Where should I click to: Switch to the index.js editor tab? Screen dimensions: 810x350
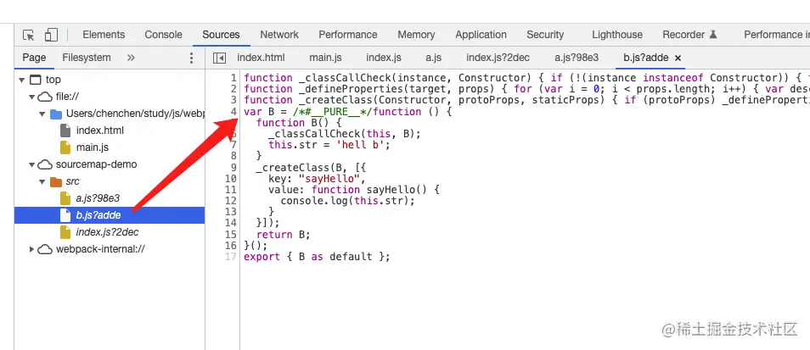click(384, 58)
